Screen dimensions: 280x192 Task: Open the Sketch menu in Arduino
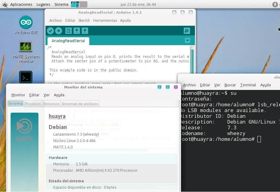[84, 21]
